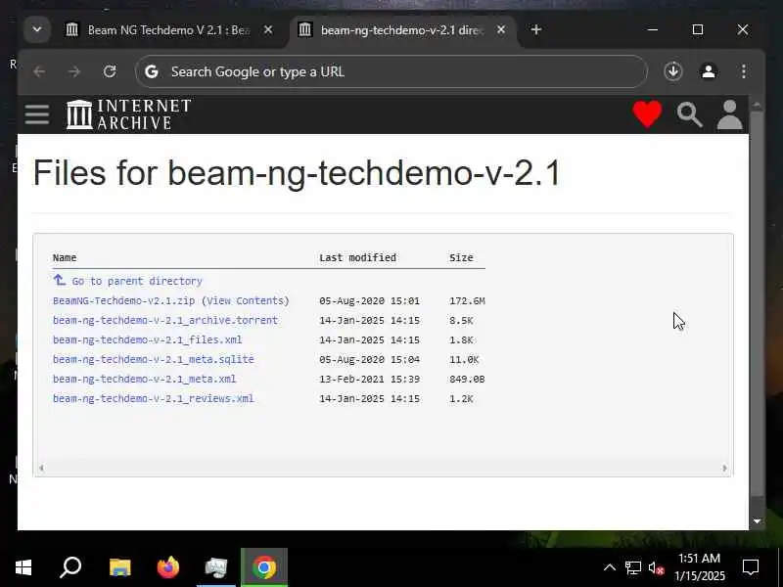Open beam-ng-techdemo-v-2.1_meta.sqlite
783x587 pixels.
coord(154,359)
